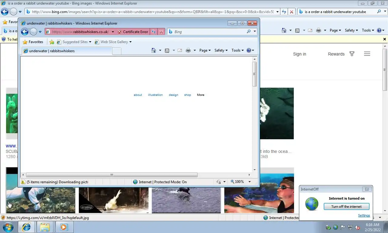
Task: Click the security lock icon in status bar
Action: (x=219, y=182)
